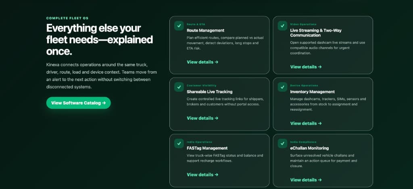The width and height of the screenshot is (413, 189).
Task: Click the description Plan efficient routes, compare planned
Action: (x=225, y=43)
